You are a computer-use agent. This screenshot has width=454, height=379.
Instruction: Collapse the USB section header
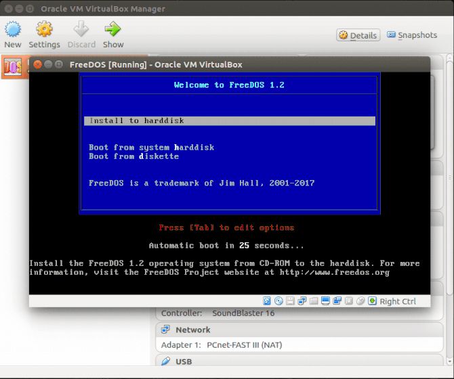click(183, 361)
